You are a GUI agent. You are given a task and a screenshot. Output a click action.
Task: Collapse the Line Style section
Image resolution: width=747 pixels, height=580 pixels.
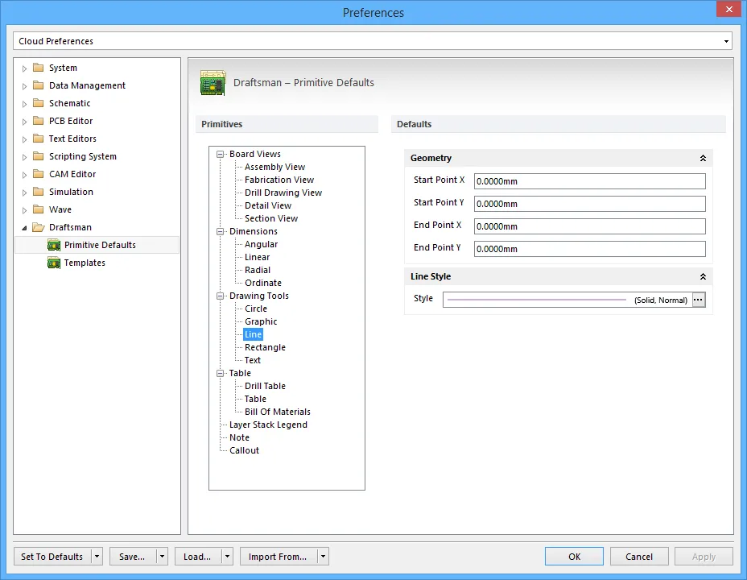[x=703, y=276]
